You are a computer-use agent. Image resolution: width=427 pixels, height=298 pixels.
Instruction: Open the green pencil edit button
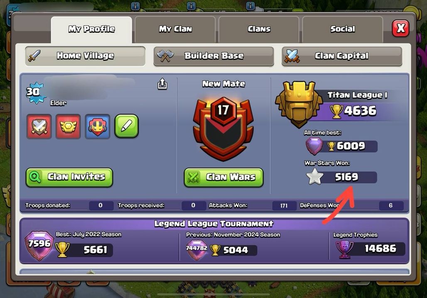tap(127, 126)
